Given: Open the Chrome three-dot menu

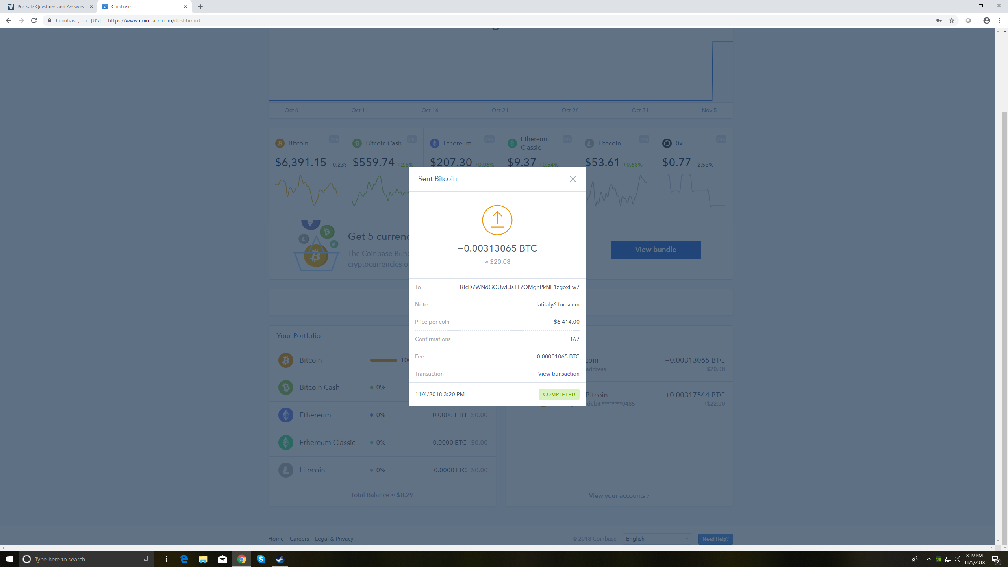Looking at the screenshot, I should (999, 20).
